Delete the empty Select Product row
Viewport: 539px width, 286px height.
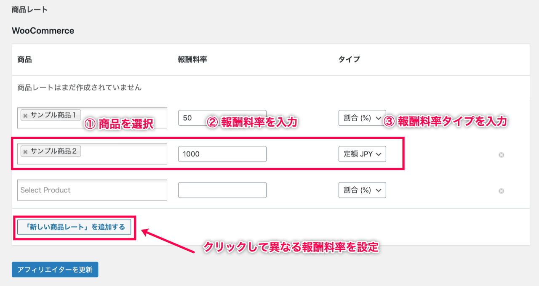tap(501, 191)
